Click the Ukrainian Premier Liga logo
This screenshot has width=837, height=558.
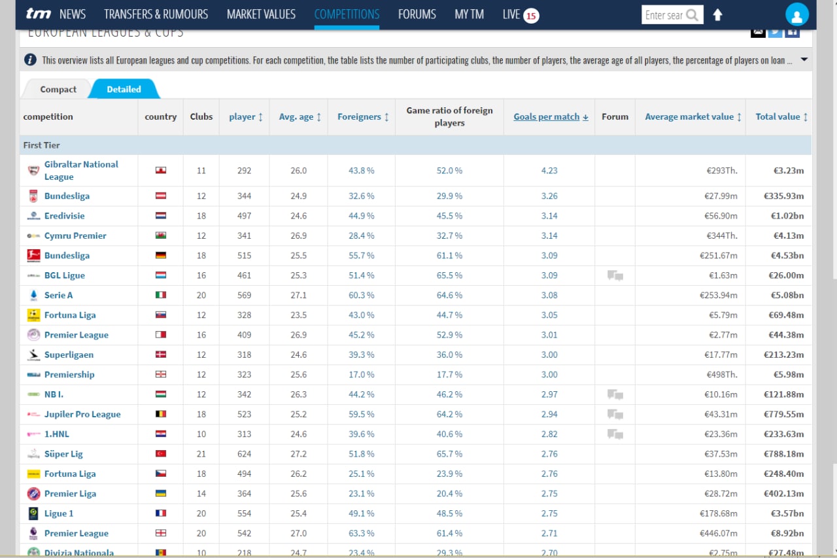(33, 493)
